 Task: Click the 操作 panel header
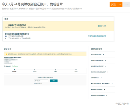click(x=58, y=19)
